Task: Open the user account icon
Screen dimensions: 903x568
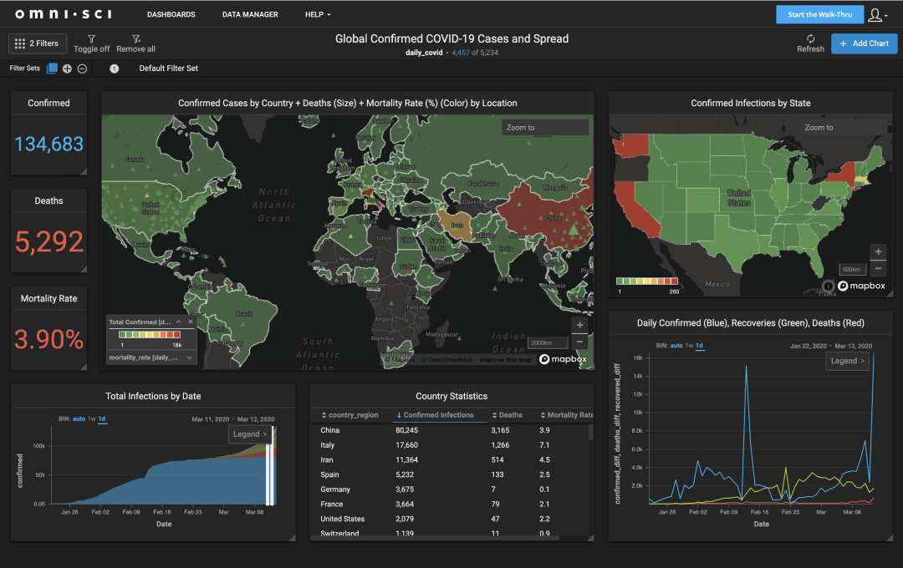Action: pos(875,14)
